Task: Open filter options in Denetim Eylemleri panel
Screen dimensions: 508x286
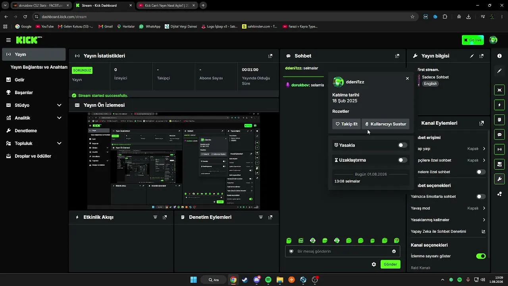Action: click(x=261, y=217)
